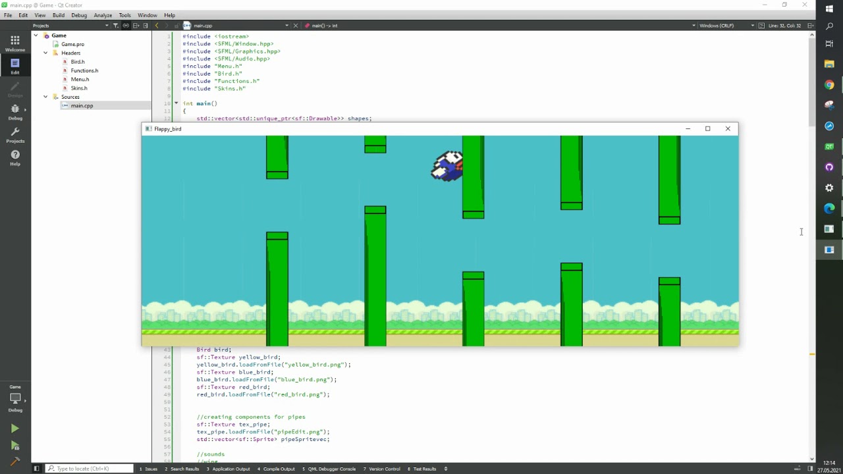Image resolution: width=843 pixels, height=474 pixels.
Task: Switch to Edit mode in sidebar
Action: [x=14, y=66]
